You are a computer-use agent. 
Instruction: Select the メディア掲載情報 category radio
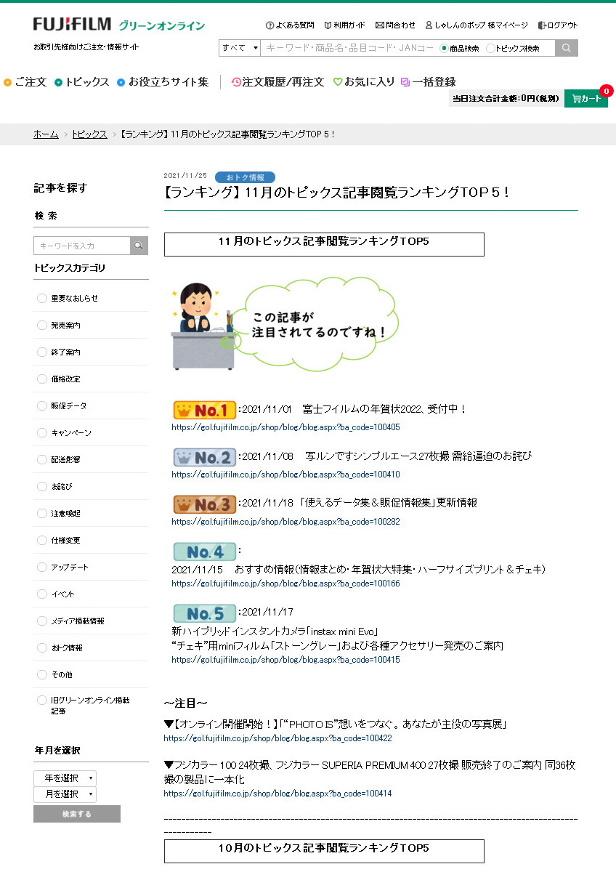[x=41, y=621]
